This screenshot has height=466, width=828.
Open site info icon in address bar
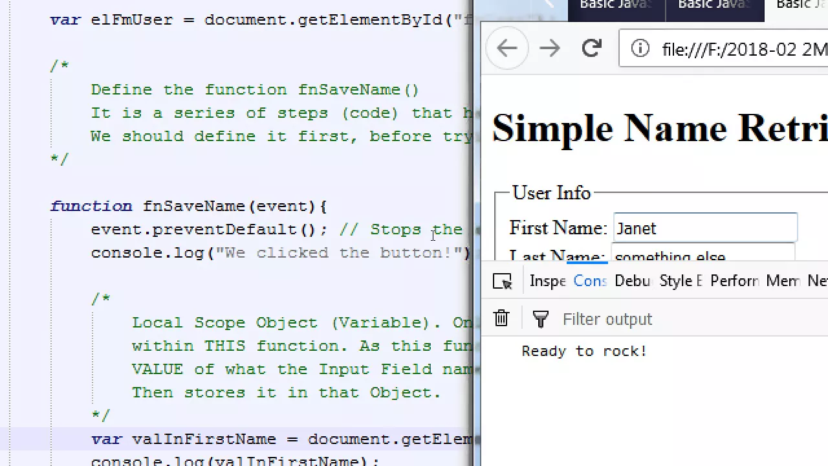point(640,49)
